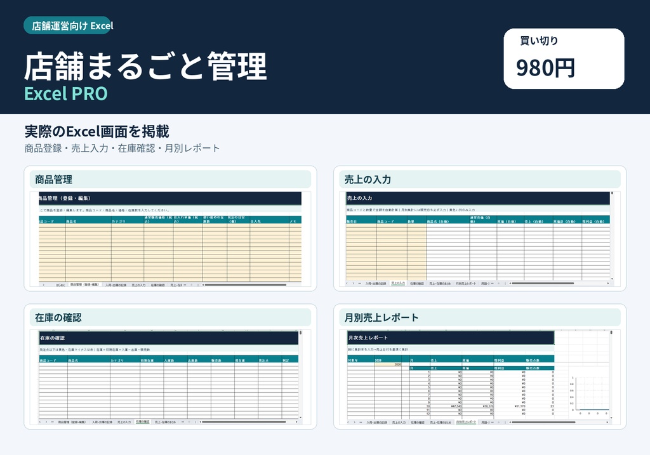
Task: Click the 対象年 2026 input cell
Action: coord(388,364)
